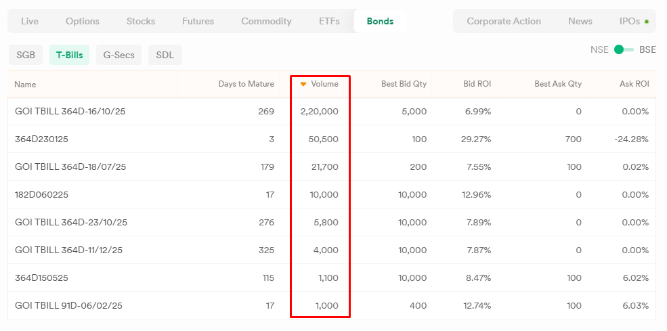Switch exchange to BSE label
This screenshot has width=667, height=331.
647,50
